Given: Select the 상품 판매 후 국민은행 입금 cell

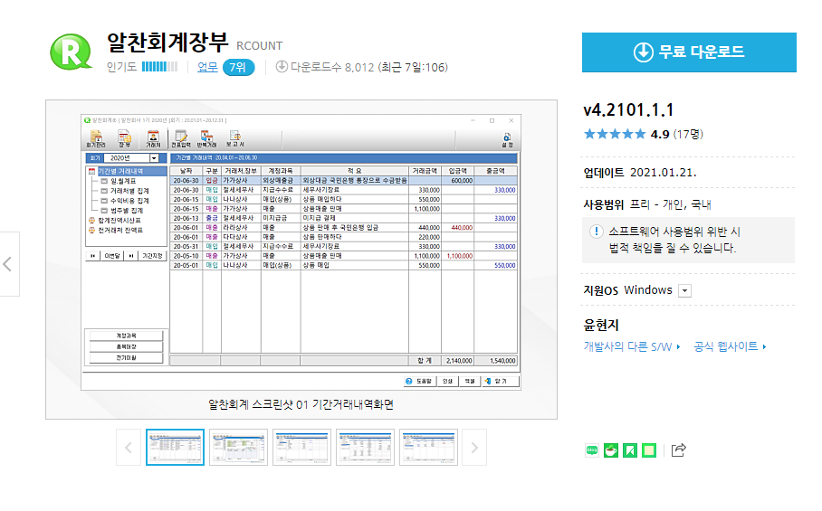Looking at the screenshot, I should coord(354,228).
